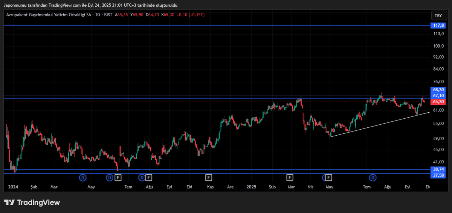Click the K65,30 close value
The image size is (452, 213).
coord(168,15)
